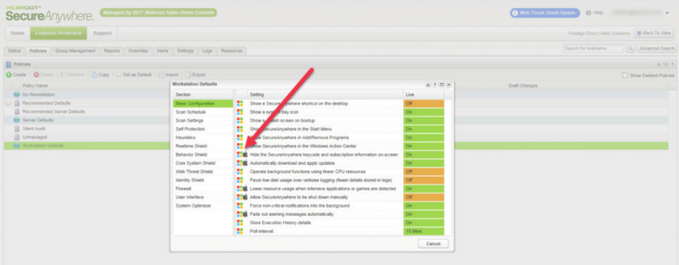The height and width of the screenshot is (265, 679).
Task: Click the Export policy toolbar button
Action: click(196, 74)
